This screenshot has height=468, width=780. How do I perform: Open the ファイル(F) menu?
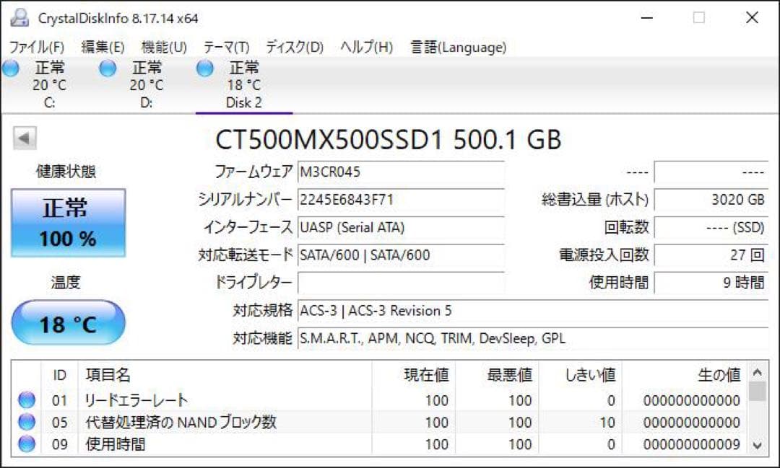click(x=37, y=47)
